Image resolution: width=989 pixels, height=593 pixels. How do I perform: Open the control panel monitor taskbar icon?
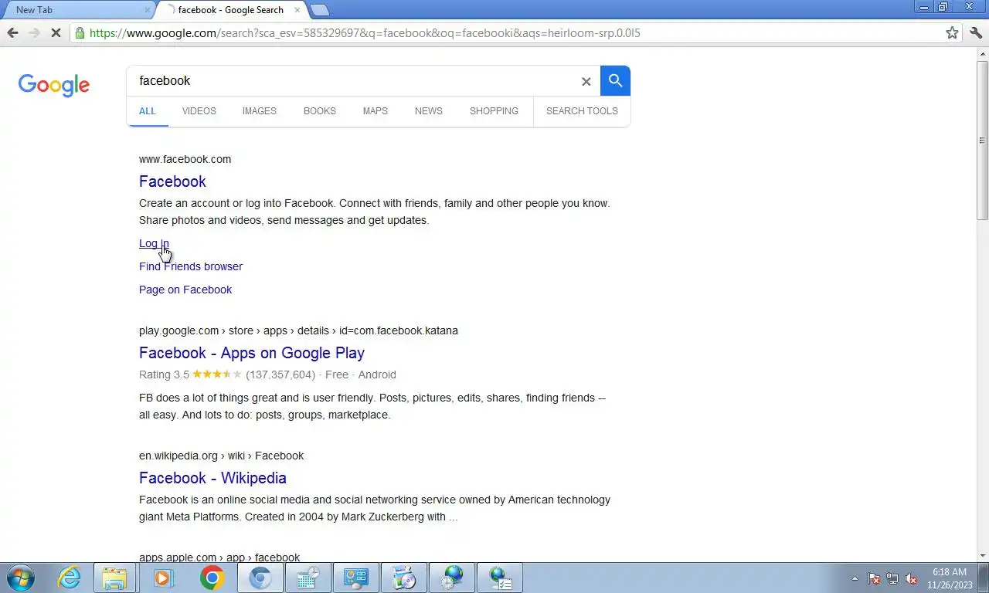pyautogui.click(x=356, y=578)
